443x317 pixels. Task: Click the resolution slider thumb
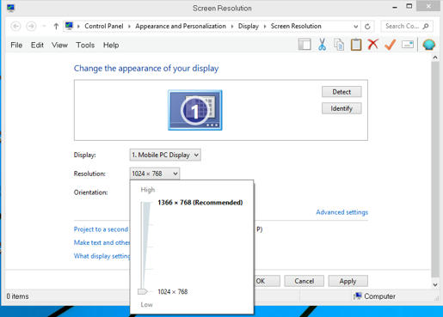(143, 291)
